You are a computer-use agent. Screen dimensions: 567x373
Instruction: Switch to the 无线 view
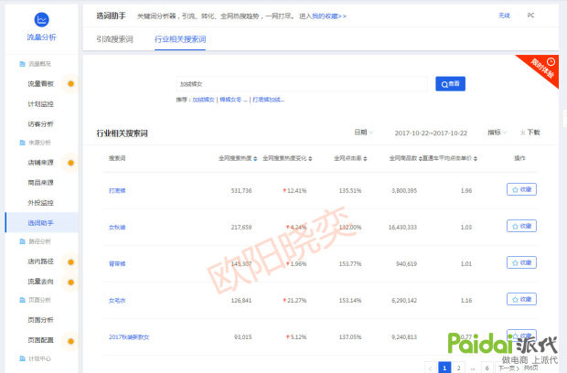[504, 16]
